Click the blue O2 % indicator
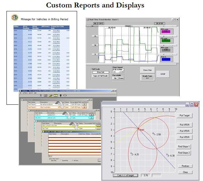 (x=165, y=59)
